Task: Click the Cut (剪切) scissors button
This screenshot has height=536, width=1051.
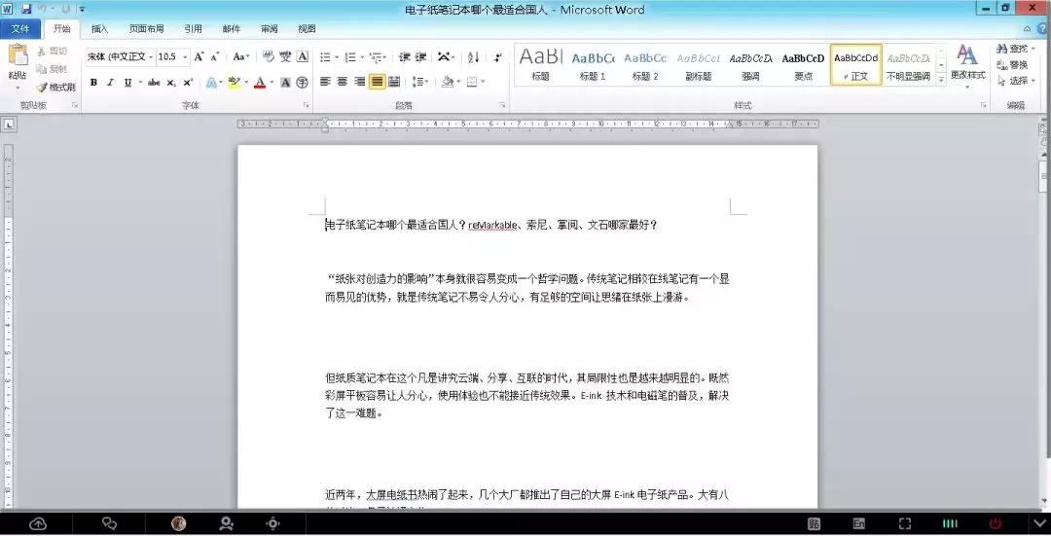Action: coord(52,51)
